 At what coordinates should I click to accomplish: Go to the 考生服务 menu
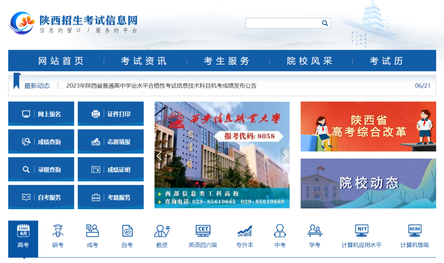(227, 61)
